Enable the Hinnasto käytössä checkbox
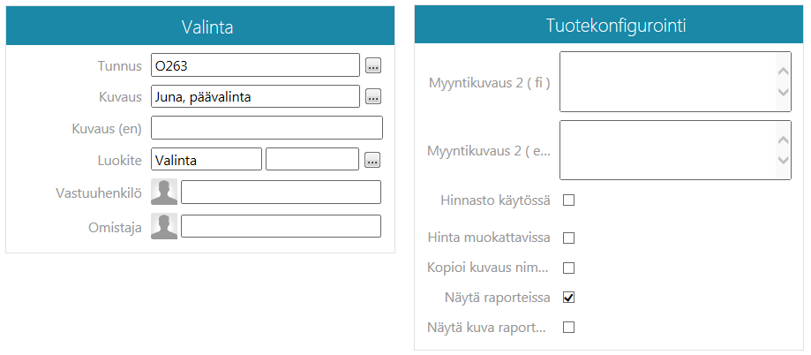The image size is (811, 355). pyautogui.click(x=569, y=200)
